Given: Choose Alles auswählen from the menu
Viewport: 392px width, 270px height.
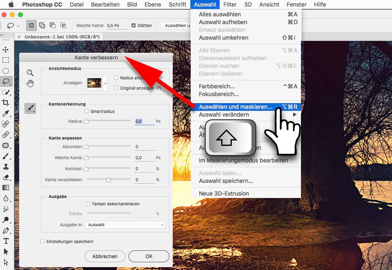Looking at the screenshot, I should 245,14.
